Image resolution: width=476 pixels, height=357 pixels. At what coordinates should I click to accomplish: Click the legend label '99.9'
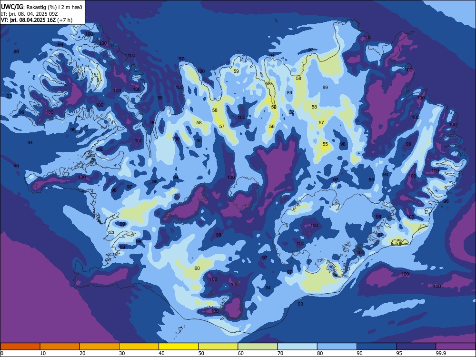click(x=440, y=353)
